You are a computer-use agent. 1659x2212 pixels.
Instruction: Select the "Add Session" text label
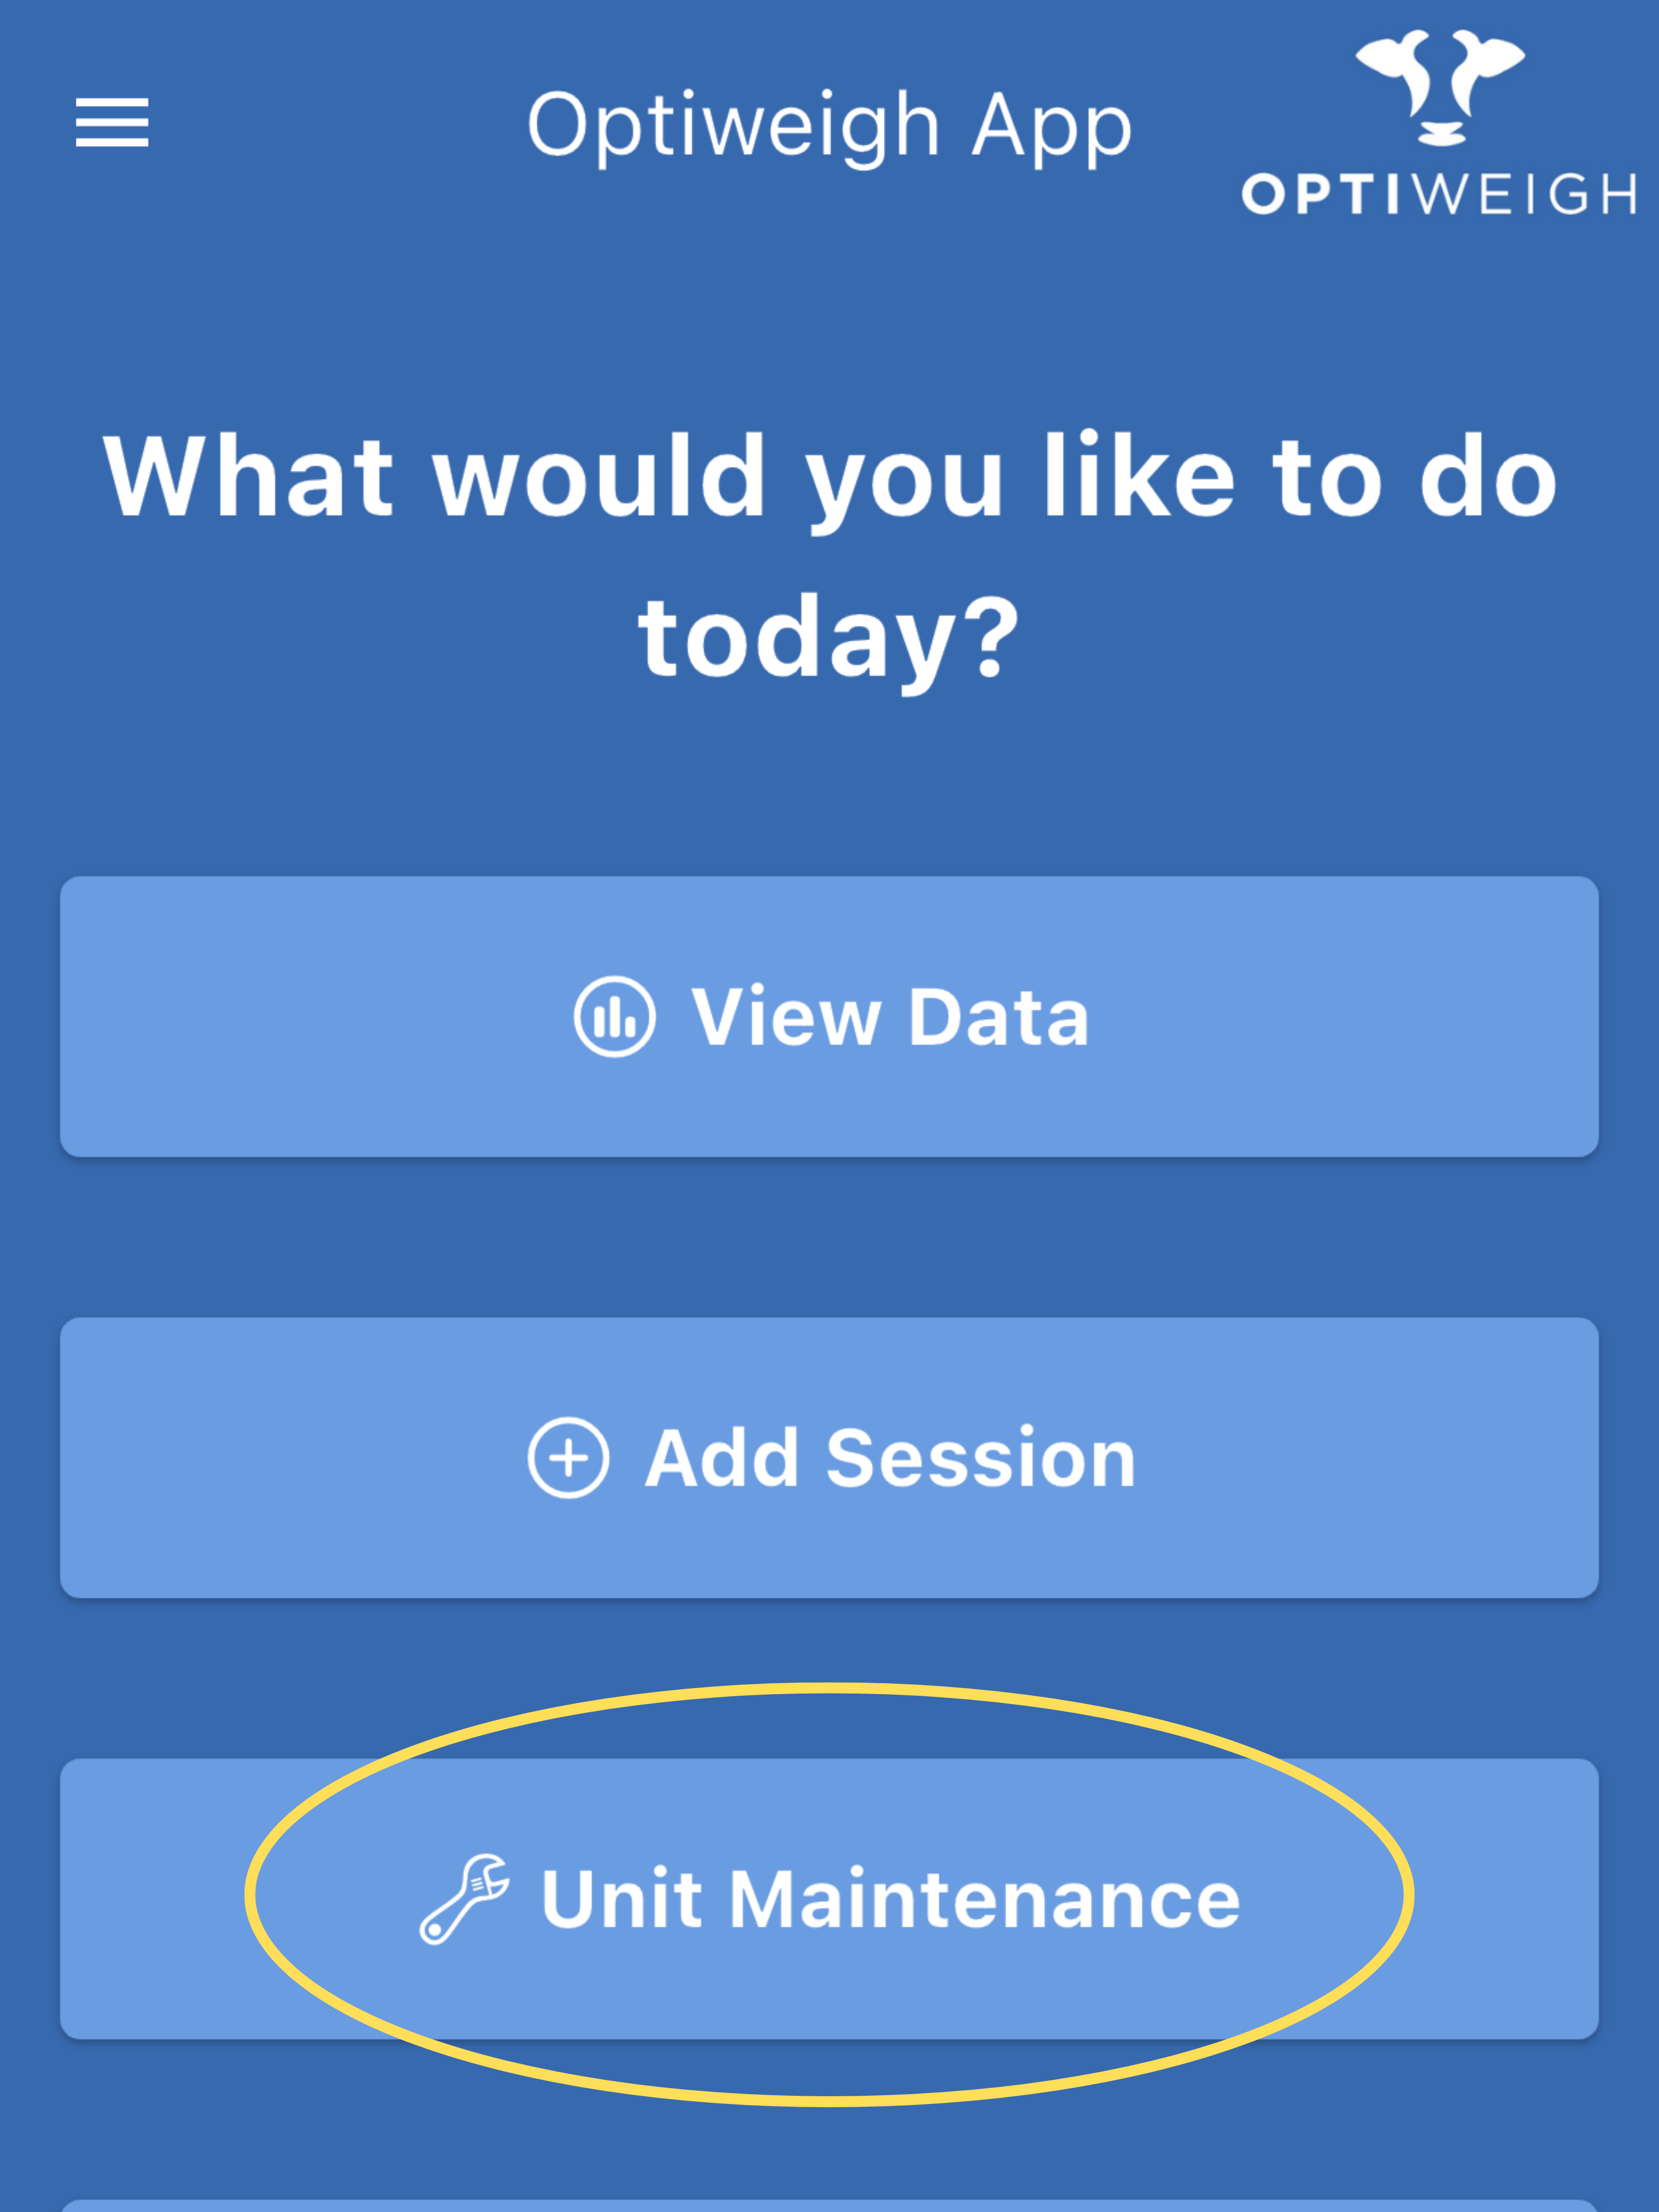coord(890,1458)
